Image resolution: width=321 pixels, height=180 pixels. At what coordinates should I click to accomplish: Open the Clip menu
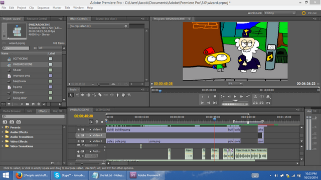pyautogui.click(x=32, y=8)
